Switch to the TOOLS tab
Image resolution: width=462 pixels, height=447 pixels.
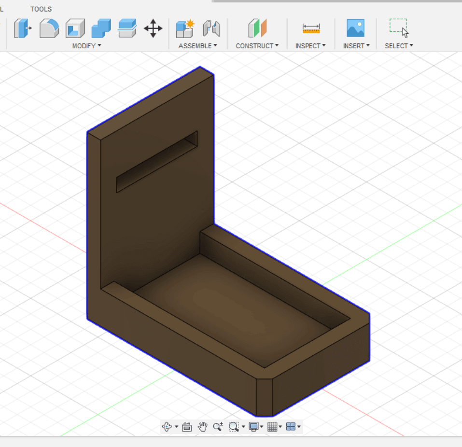coord(41,9)
